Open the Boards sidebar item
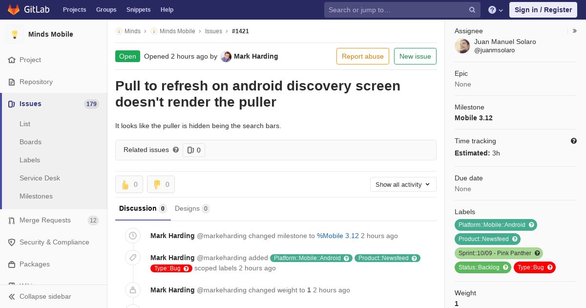 (x=30, y=142)
